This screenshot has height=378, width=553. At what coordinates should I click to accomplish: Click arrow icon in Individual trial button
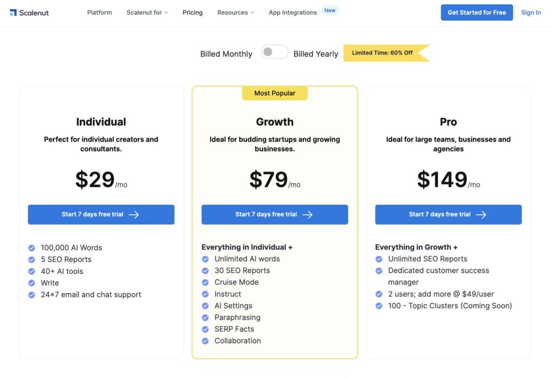[x=134, y=215]
